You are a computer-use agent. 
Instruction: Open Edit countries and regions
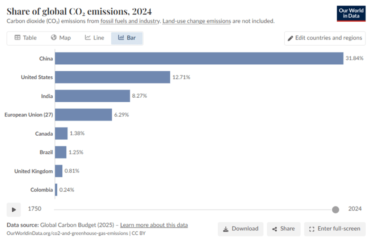325,38
